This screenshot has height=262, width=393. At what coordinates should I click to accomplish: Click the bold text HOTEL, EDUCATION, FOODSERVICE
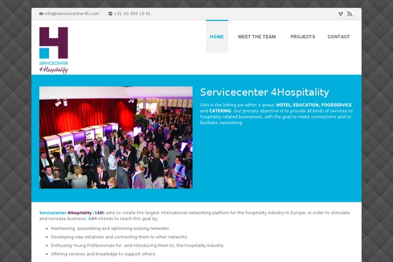(x=314, y=105)
